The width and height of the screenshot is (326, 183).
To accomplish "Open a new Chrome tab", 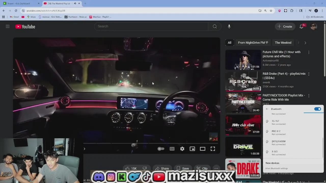I will click(x=85, y=4).
